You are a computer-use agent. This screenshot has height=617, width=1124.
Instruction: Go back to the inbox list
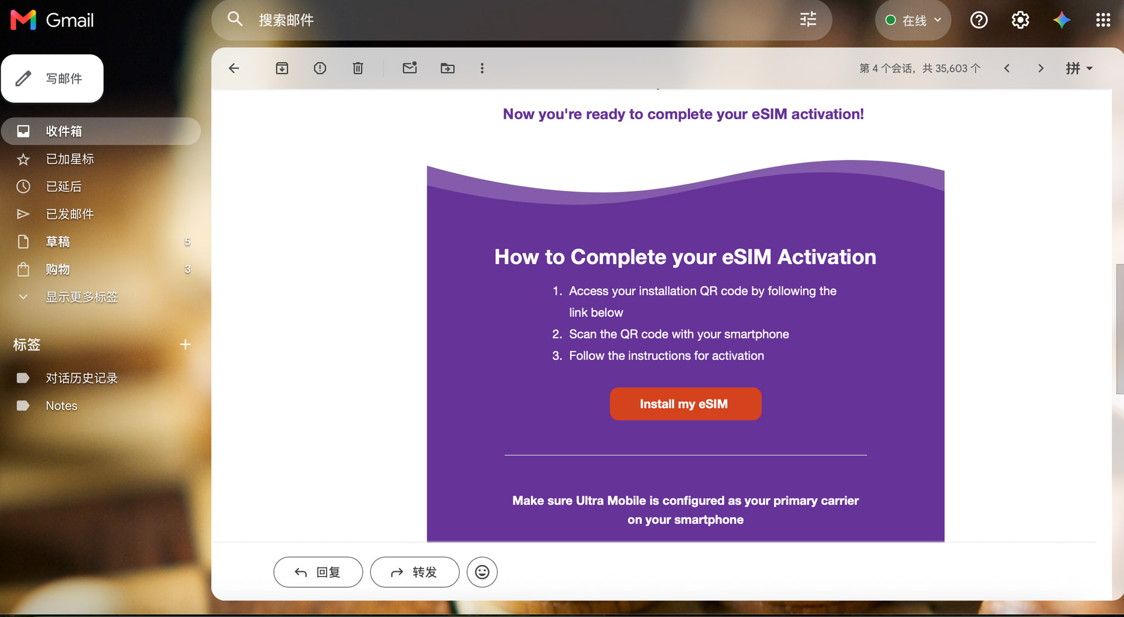click(x=234, y=68)
